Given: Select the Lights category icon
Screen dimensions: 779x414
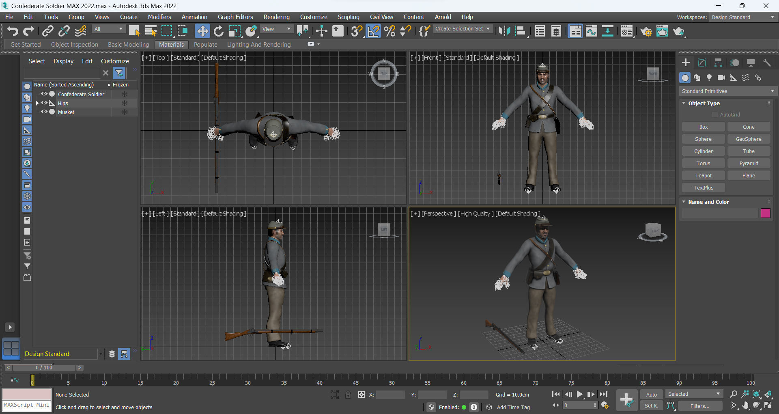Looking at the screenshot, I should coord(709,78).
